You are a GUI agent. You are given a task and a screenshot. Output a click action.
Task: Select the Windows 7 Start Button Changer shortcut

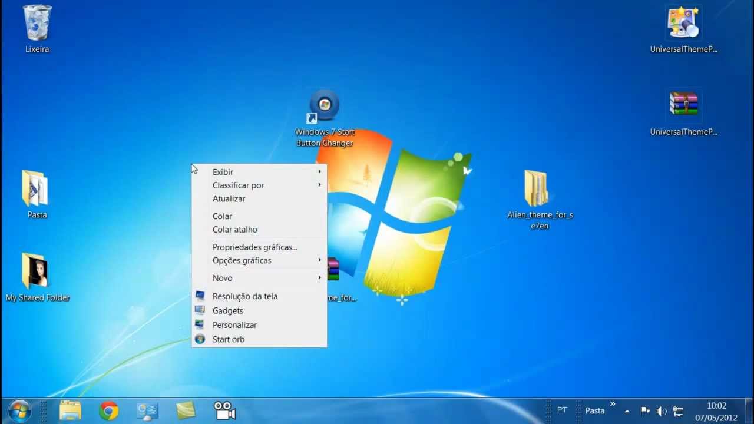(324, 106)
